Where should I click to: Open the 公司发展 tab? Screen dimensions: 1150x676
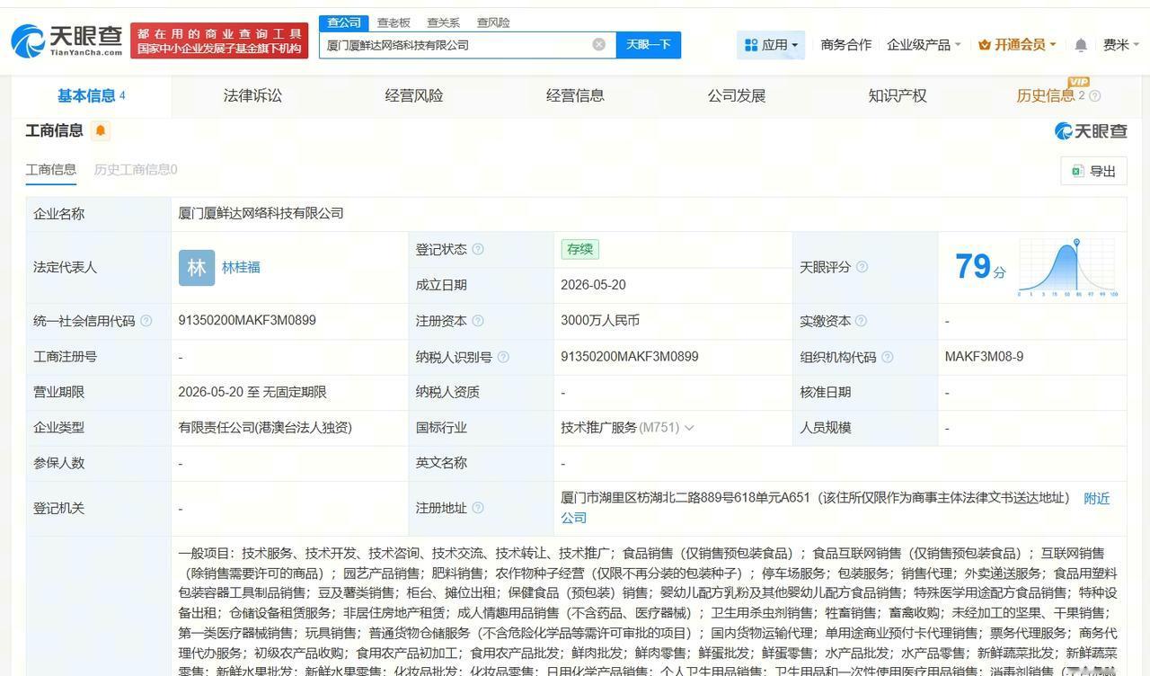pos(737,96)
